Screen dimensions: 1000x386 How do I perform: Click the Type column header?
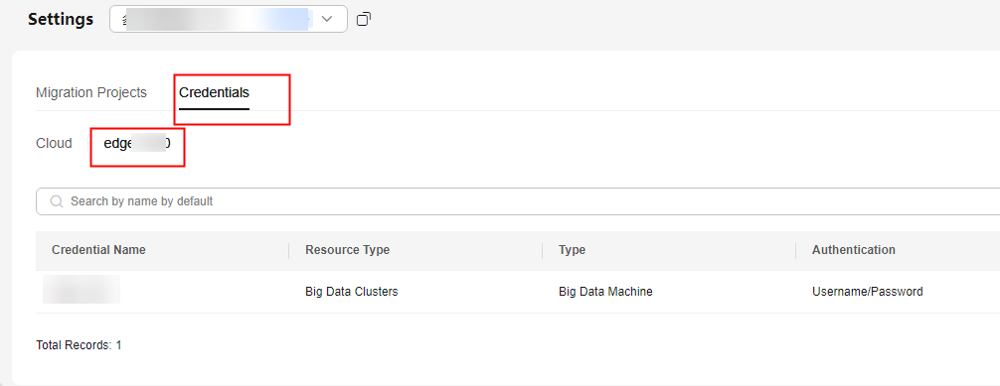coord(572,250)
